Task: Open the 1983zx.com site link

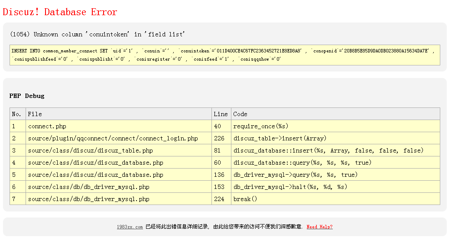Action: click(x=130, y=227)
